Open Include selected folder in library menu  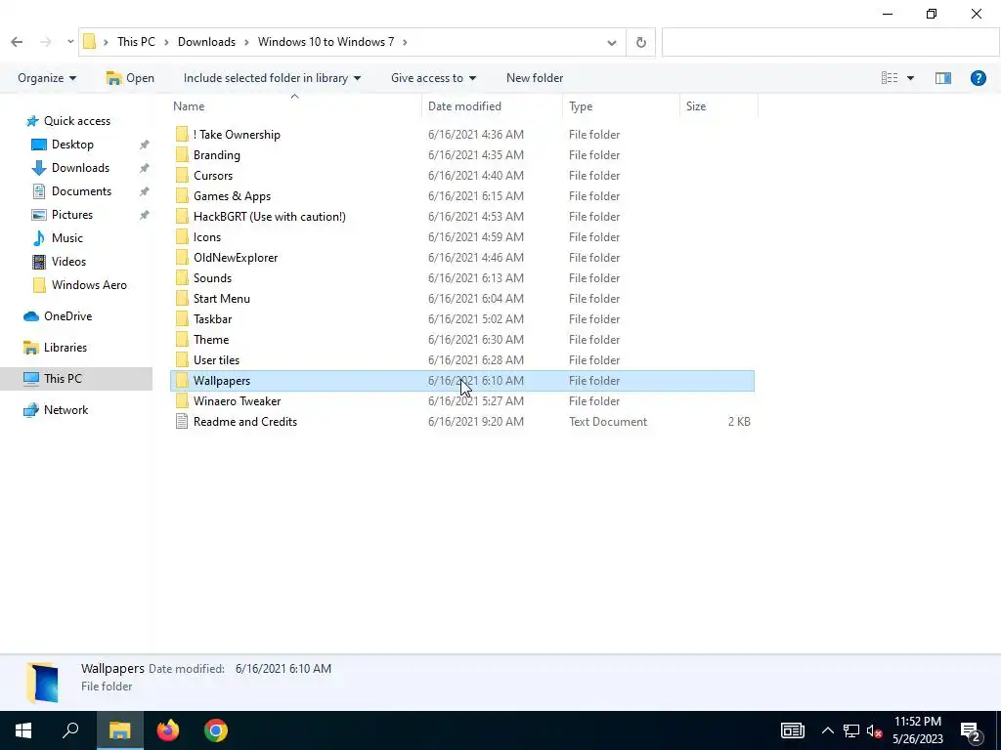point(272,78)
